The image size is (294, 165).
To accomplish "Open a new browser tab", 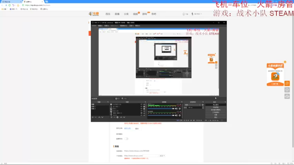I will [47, 1].
